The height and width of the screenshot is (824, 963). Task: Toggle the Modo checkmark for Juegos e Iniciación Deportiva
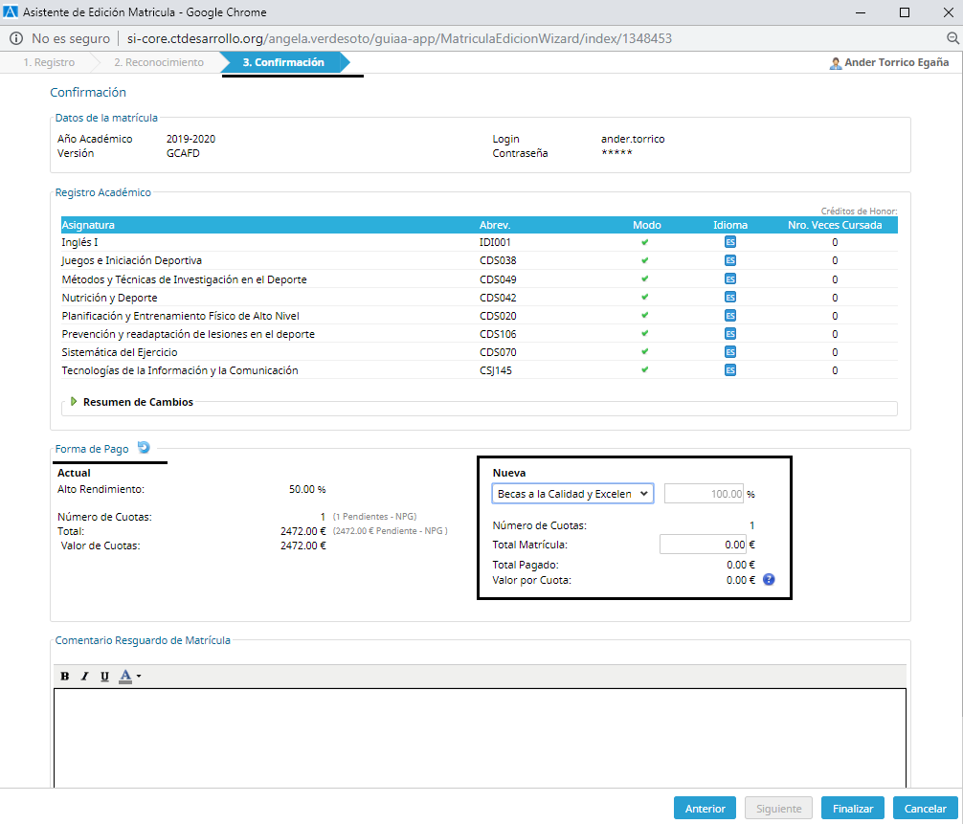645,260
